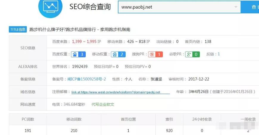Screen dimensions: 259x135
Task: Click the 世界排名 value 1992439
Action: (80, 67)
